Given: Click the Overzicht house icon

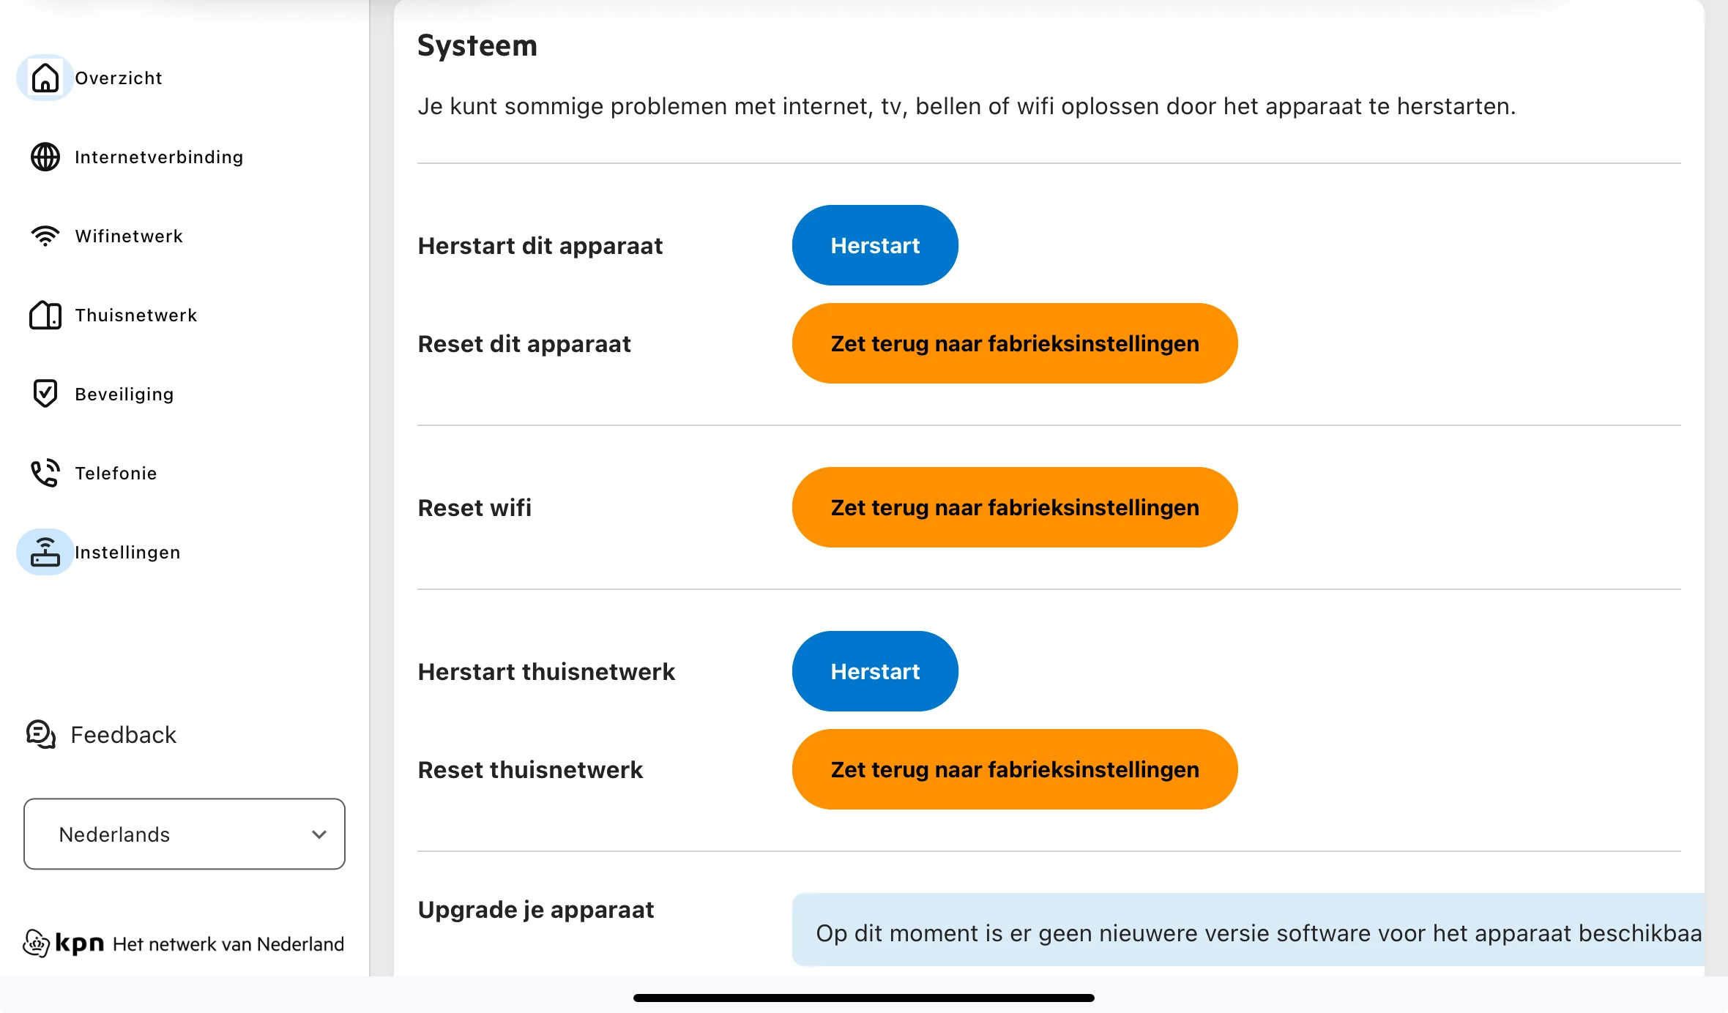Looking at the screenshot, I should point(45,78).
